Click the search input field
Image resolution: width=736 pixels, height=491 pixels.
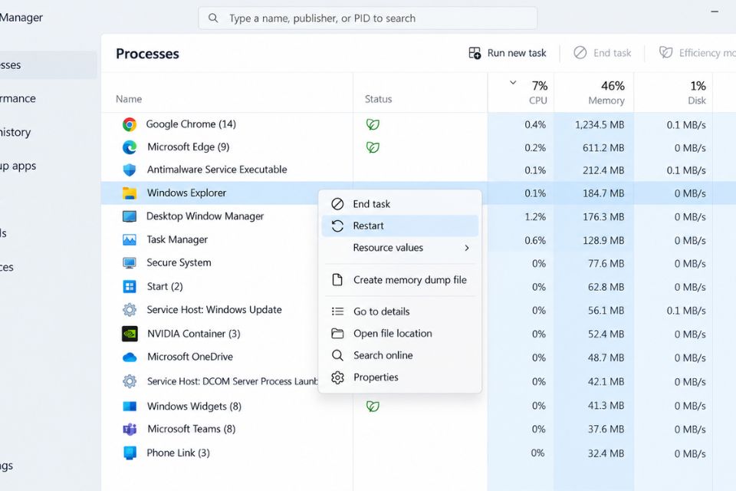pos(367,18)
